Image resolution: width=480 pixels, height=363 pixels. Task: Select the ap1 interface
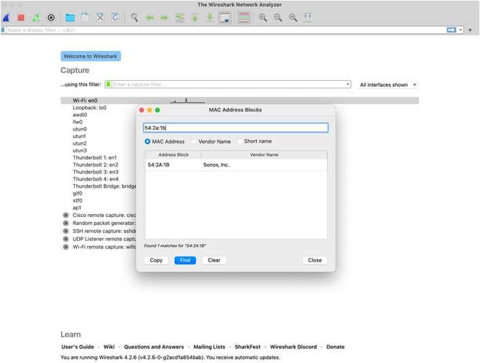[77, 207]
